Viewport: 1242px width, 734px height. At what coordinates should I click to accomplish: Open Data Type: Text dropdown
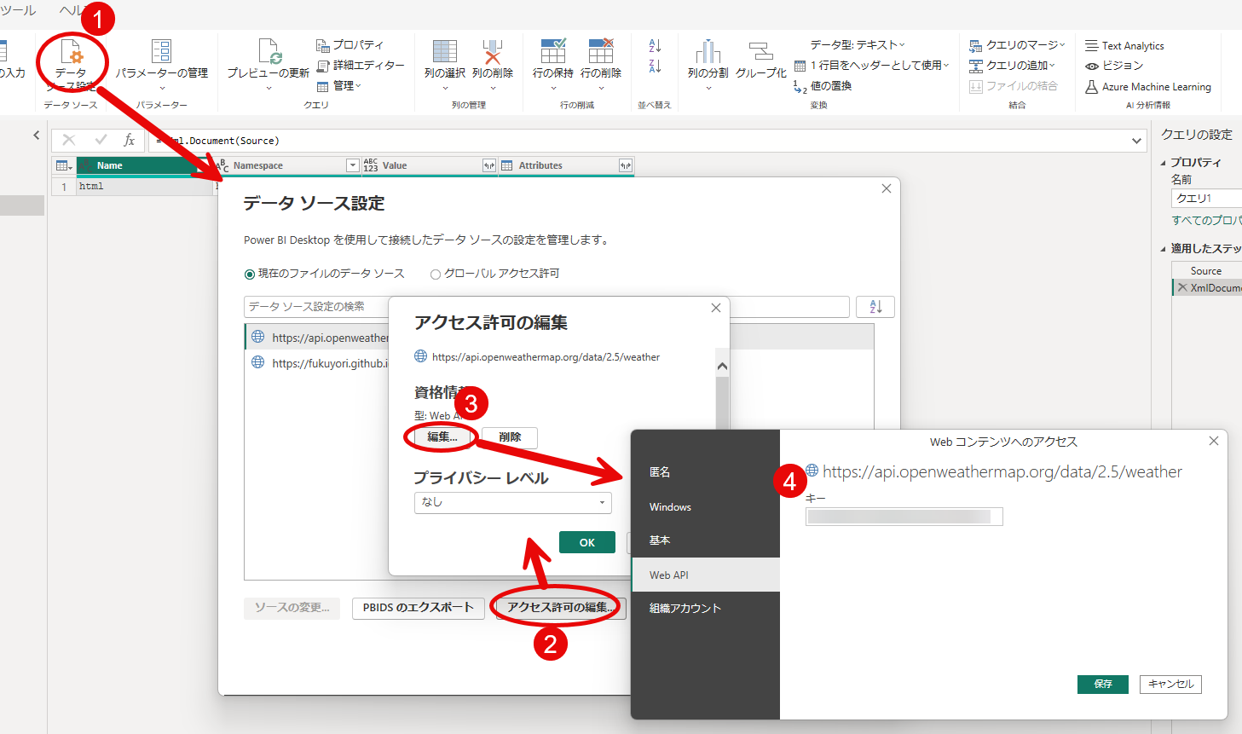pos(858,44)
